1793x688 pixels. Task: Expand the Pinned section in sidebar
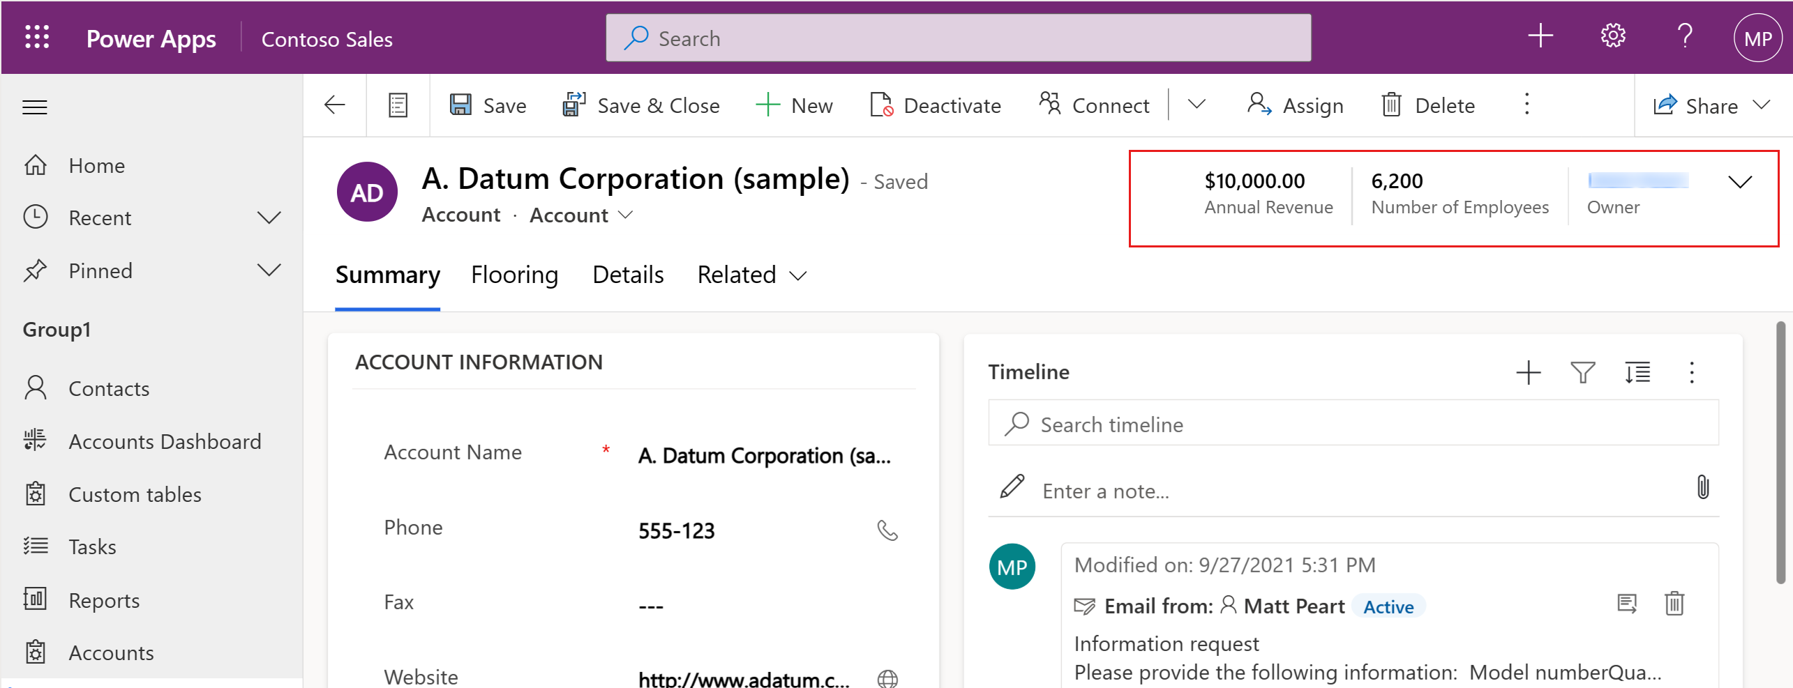(x=269, y=270)
